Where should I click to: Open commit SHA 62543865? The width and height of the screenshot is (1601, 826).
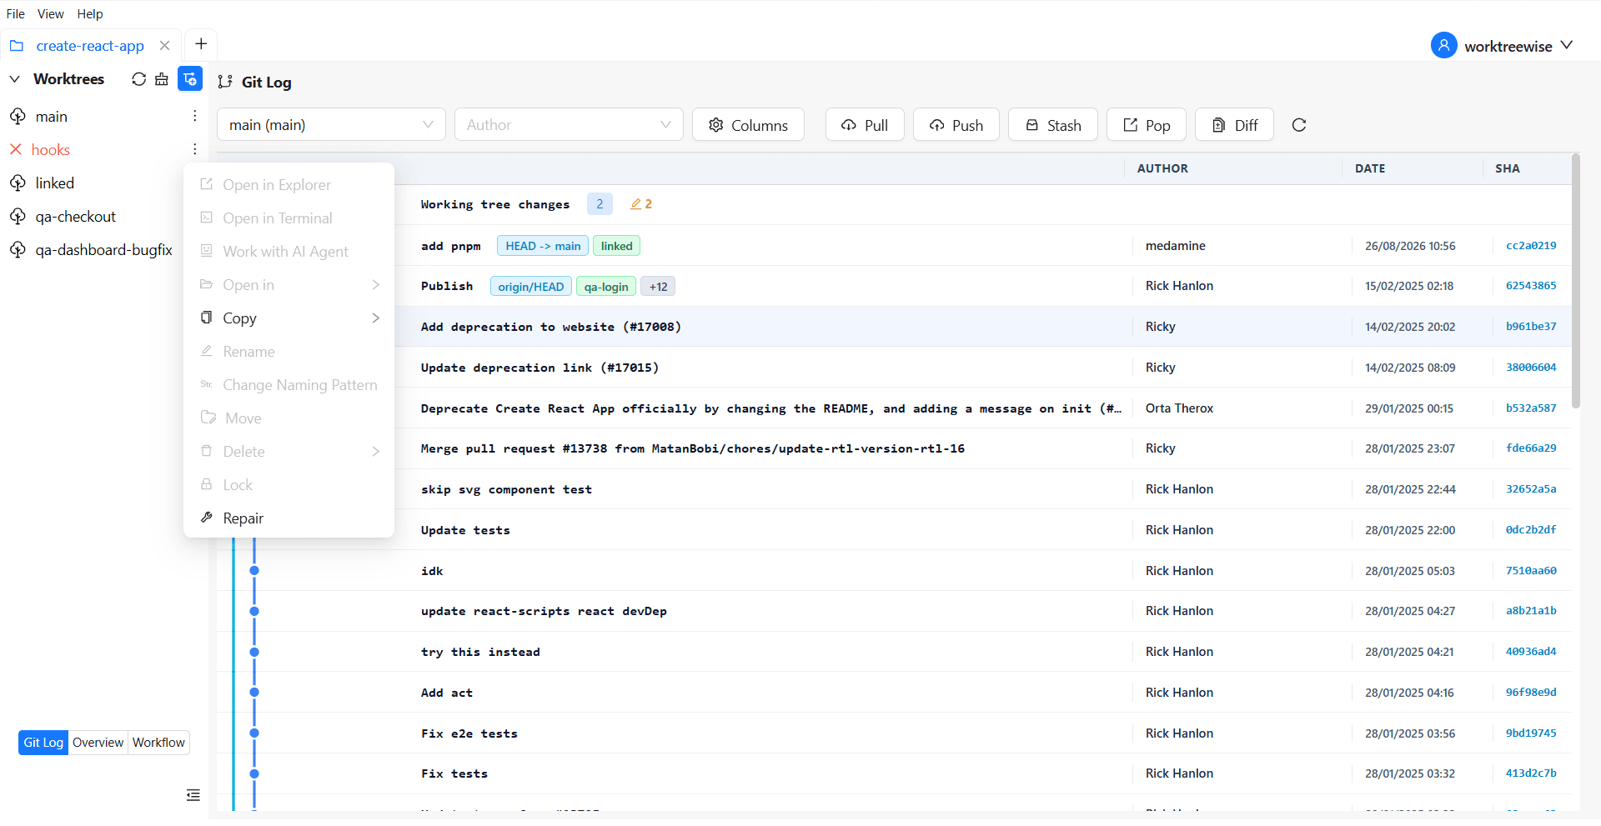pos(1531,286)
